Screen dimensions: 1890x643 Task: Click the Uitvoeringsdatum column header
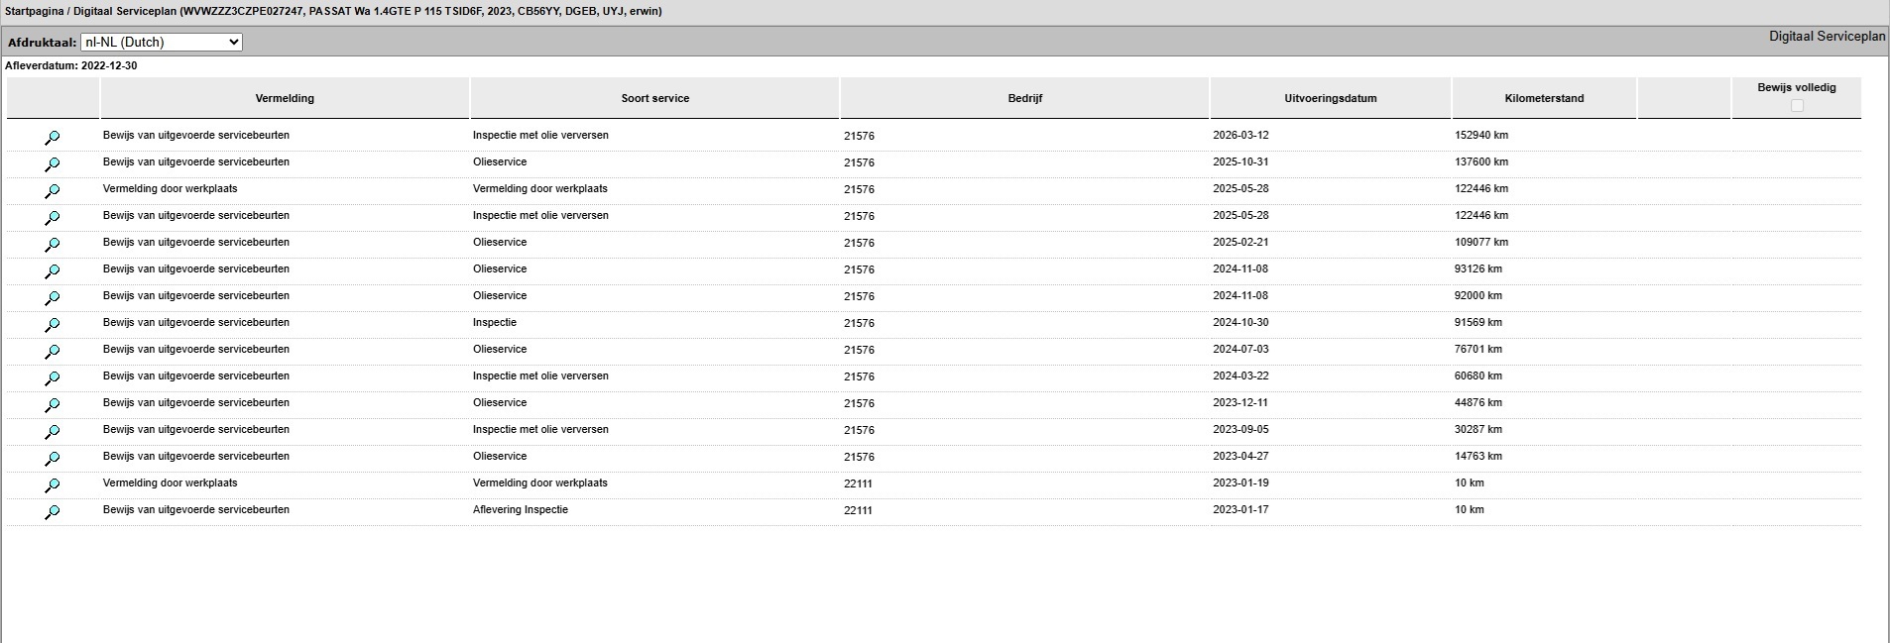click(x=1331, y=98)
